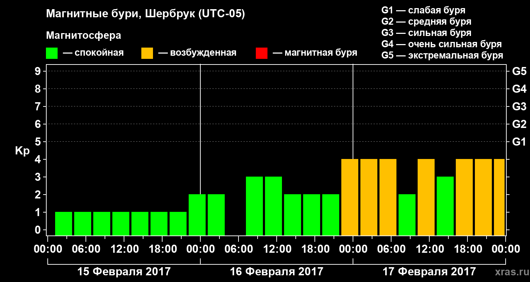The width and height of the screenshot is (530, 282).
Task: Click the green Kp 2 bar crossing the 16 February midnight line
Action: (x=197, y=215)
